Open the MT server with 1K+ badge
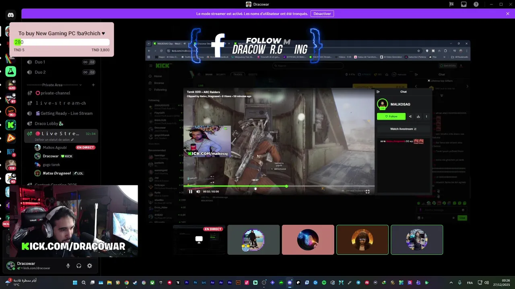515x289 pixels. (11, 112)
